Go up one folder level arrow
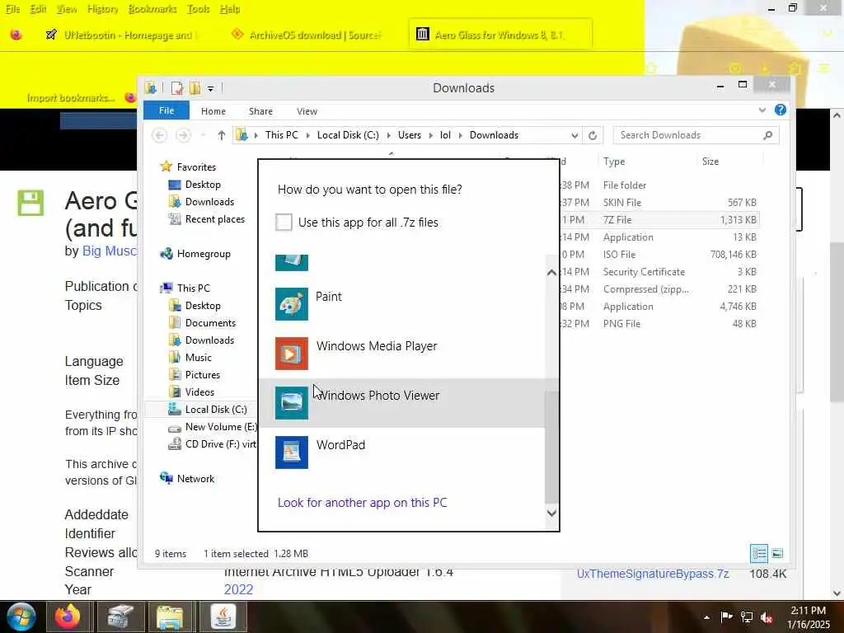 point(221,135)
